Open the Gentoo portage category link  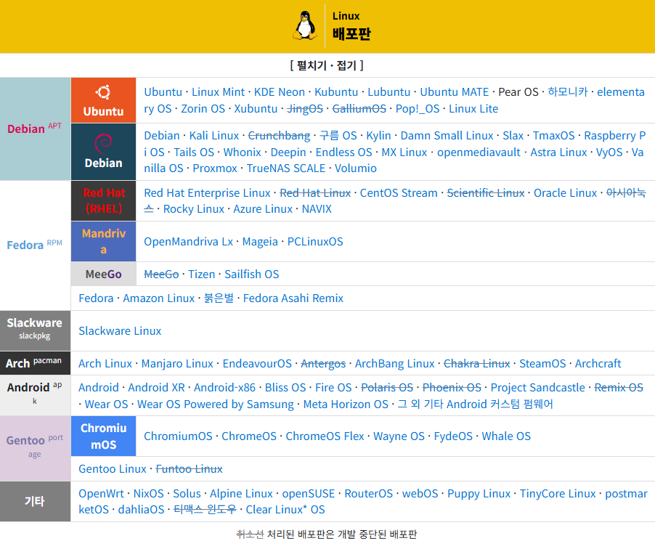(35, 446)
